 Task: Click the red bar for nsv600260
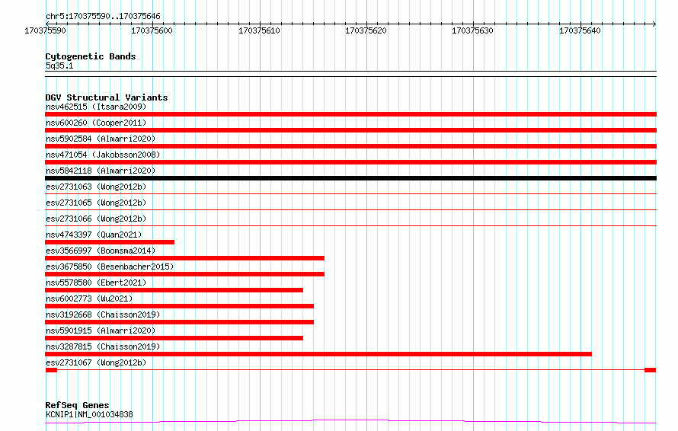350,130
